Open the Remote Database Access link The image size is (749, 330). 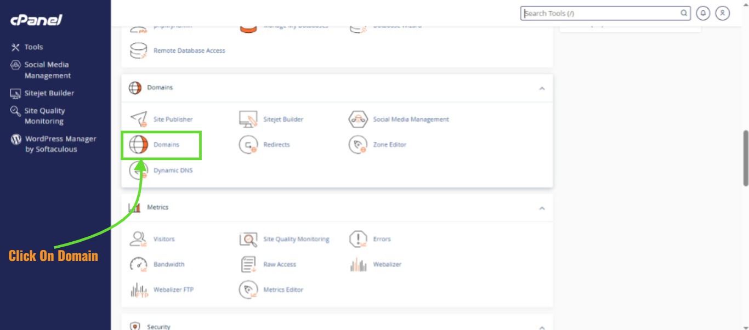tap(189, 50)
